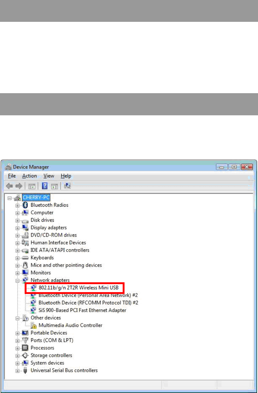Click the Other devices label
Viewport: 258px width, 393px height.
(x=46, y=318)
